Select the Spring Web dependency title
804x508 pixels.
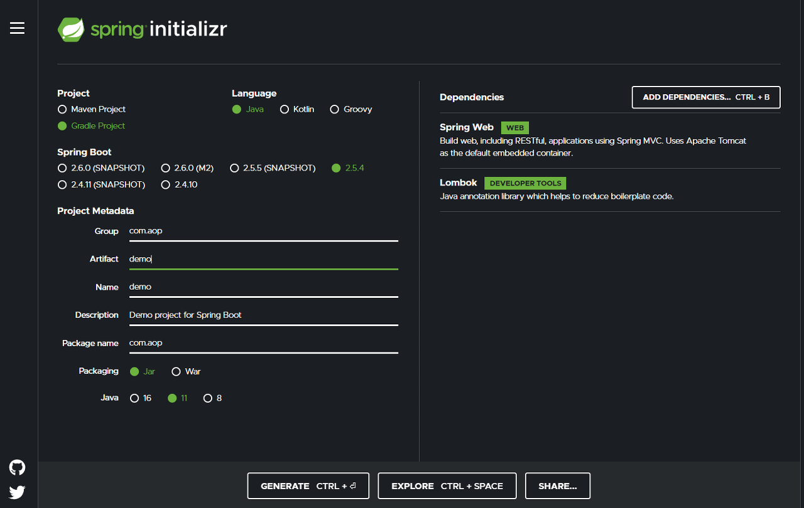(467, 127)
